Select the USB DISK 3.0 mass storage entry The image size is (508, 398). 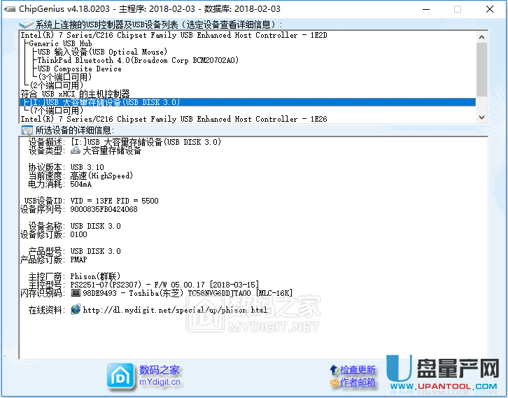coord(105,102)
